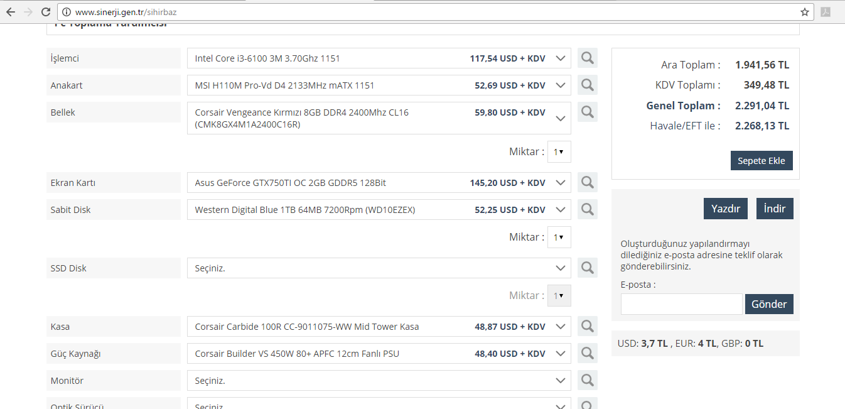
Task: Click the site info icon in address bar
Action: click(66, 12)
